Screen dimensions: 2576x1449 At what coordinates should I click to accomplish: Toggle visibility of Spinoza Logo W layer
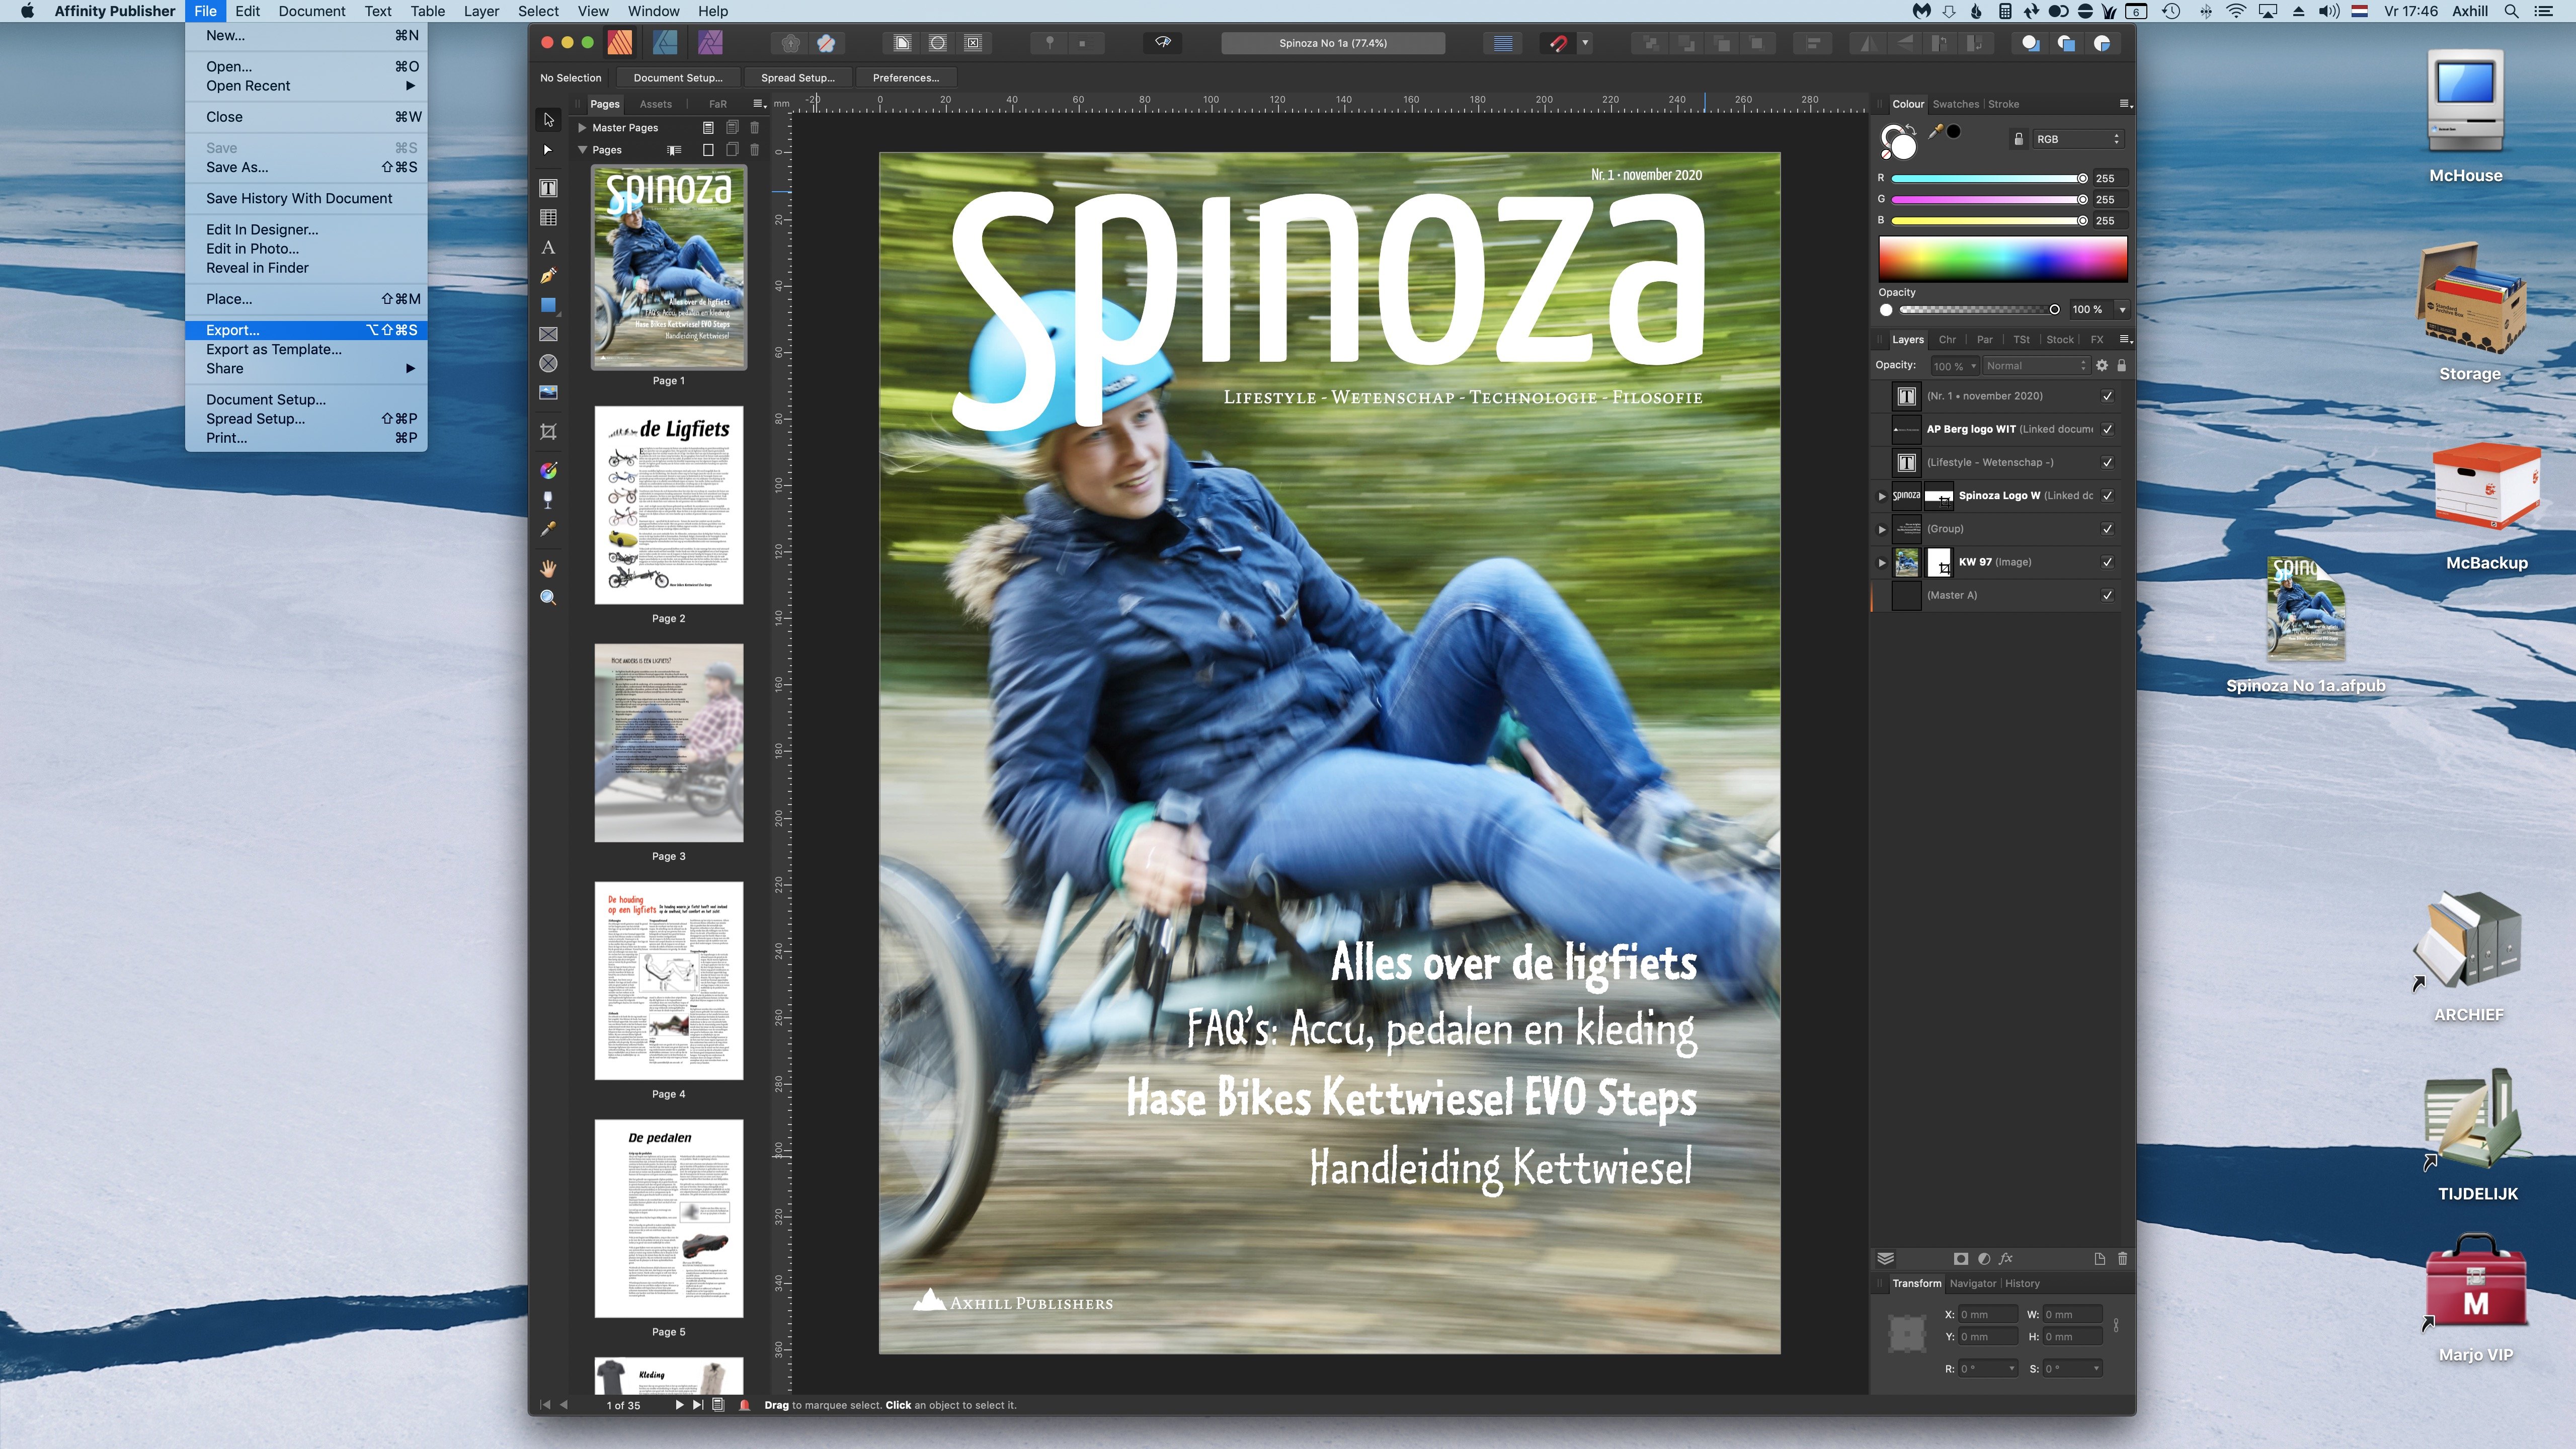2107,496
